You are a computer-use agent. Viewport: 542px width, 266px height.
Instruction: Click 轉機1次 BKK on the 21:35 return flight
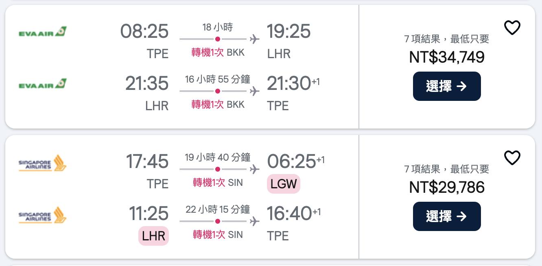click(x=218, y=105)
